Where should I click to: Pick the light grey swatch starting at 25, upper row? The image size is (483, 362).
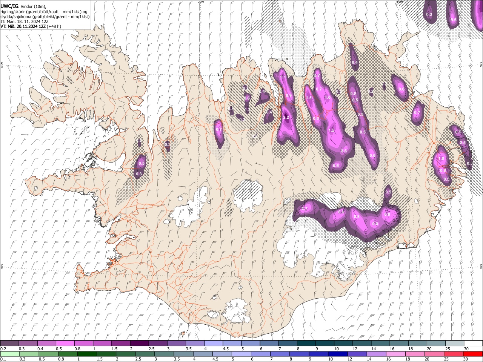(x=455, y=344)
